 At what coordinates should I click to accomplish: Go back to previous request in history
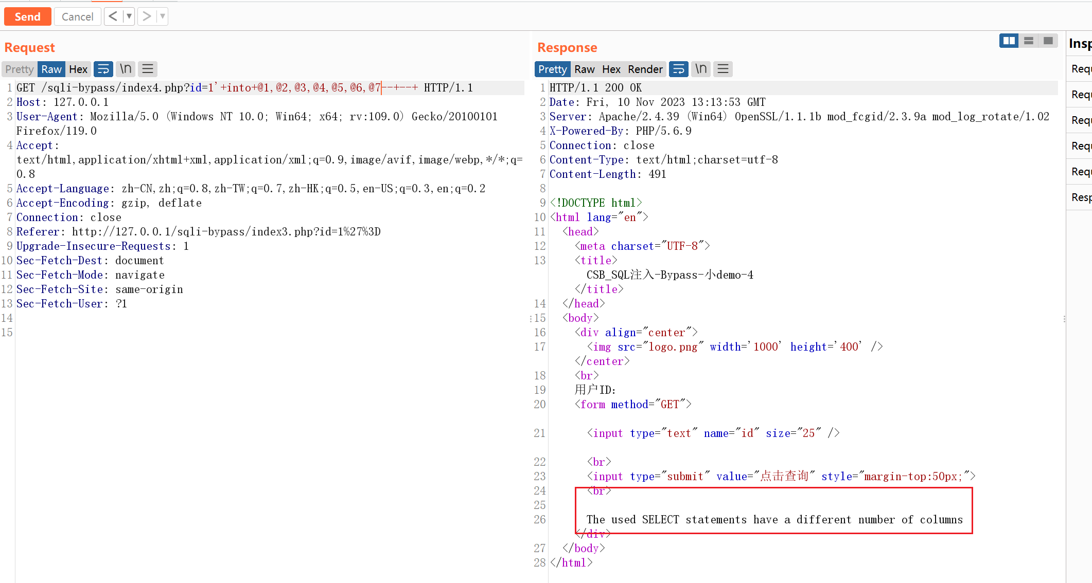[113, 16]
